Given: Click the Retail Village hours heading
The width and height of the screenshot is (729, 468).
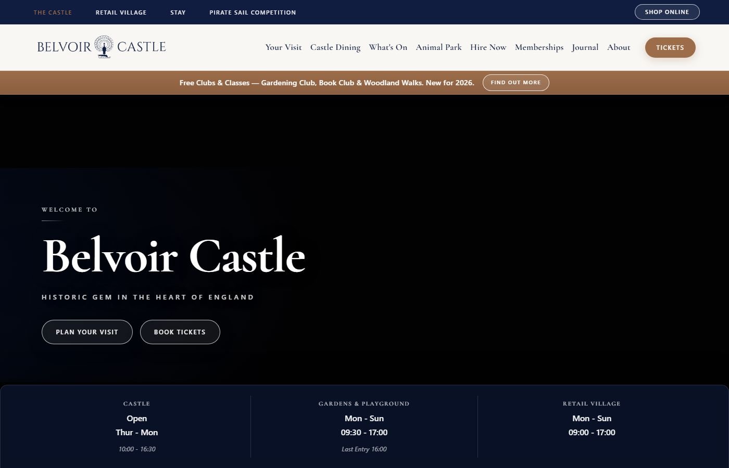Looking at the screenshot, I should click(592, 404).
